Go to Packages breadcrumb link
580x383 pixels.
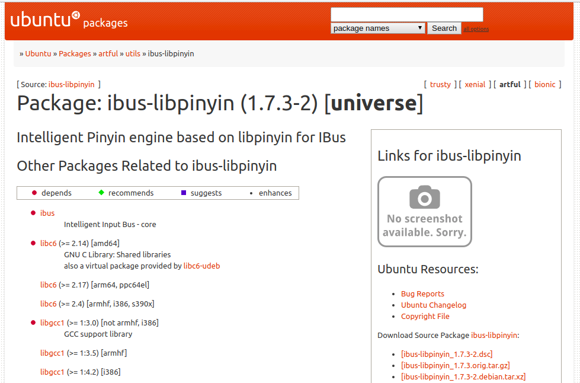coord(75,54)
